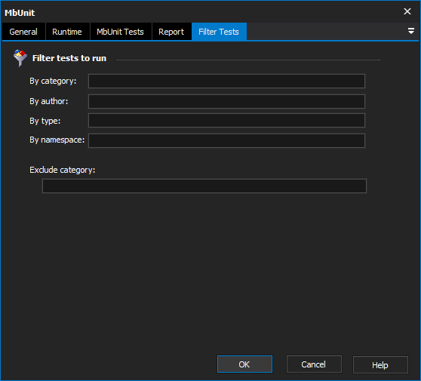421x381 pixels.
Task: Click the Filter Tests tab
Action: tap(219, 32)
